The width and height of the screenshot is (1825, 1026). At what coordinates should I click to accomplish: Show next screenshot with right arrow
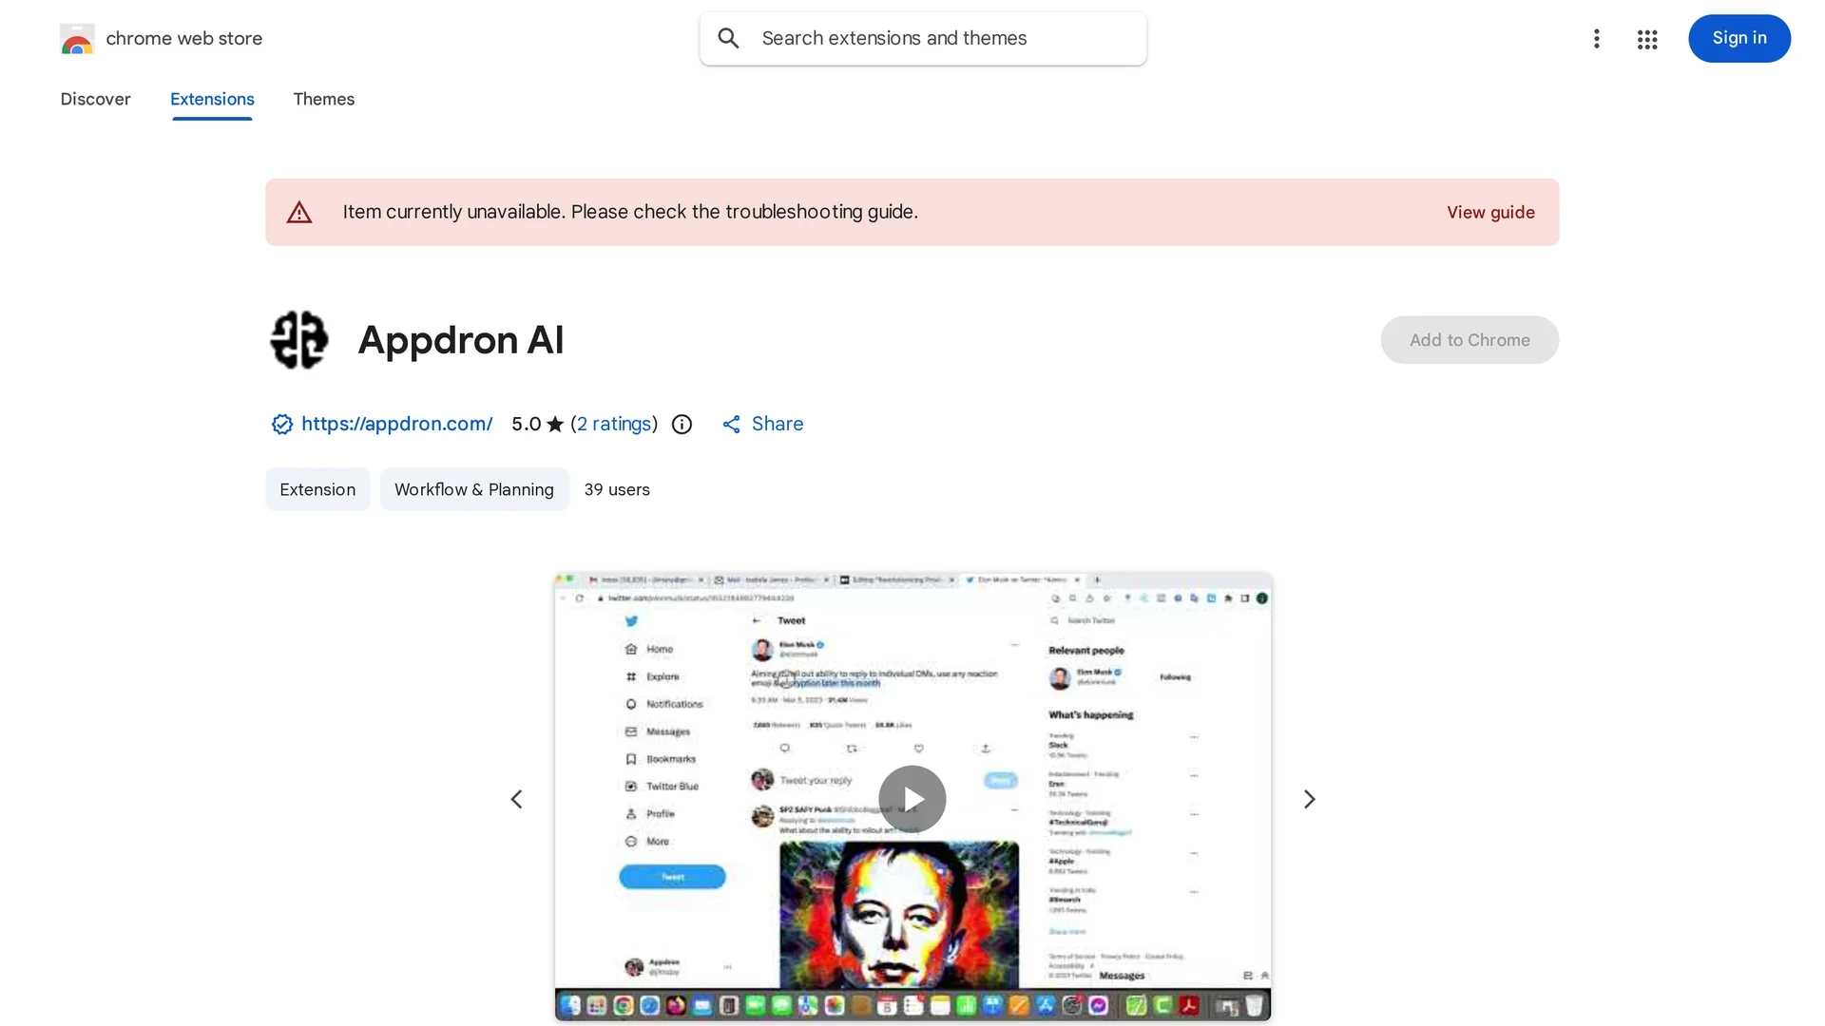(1309, 799)
